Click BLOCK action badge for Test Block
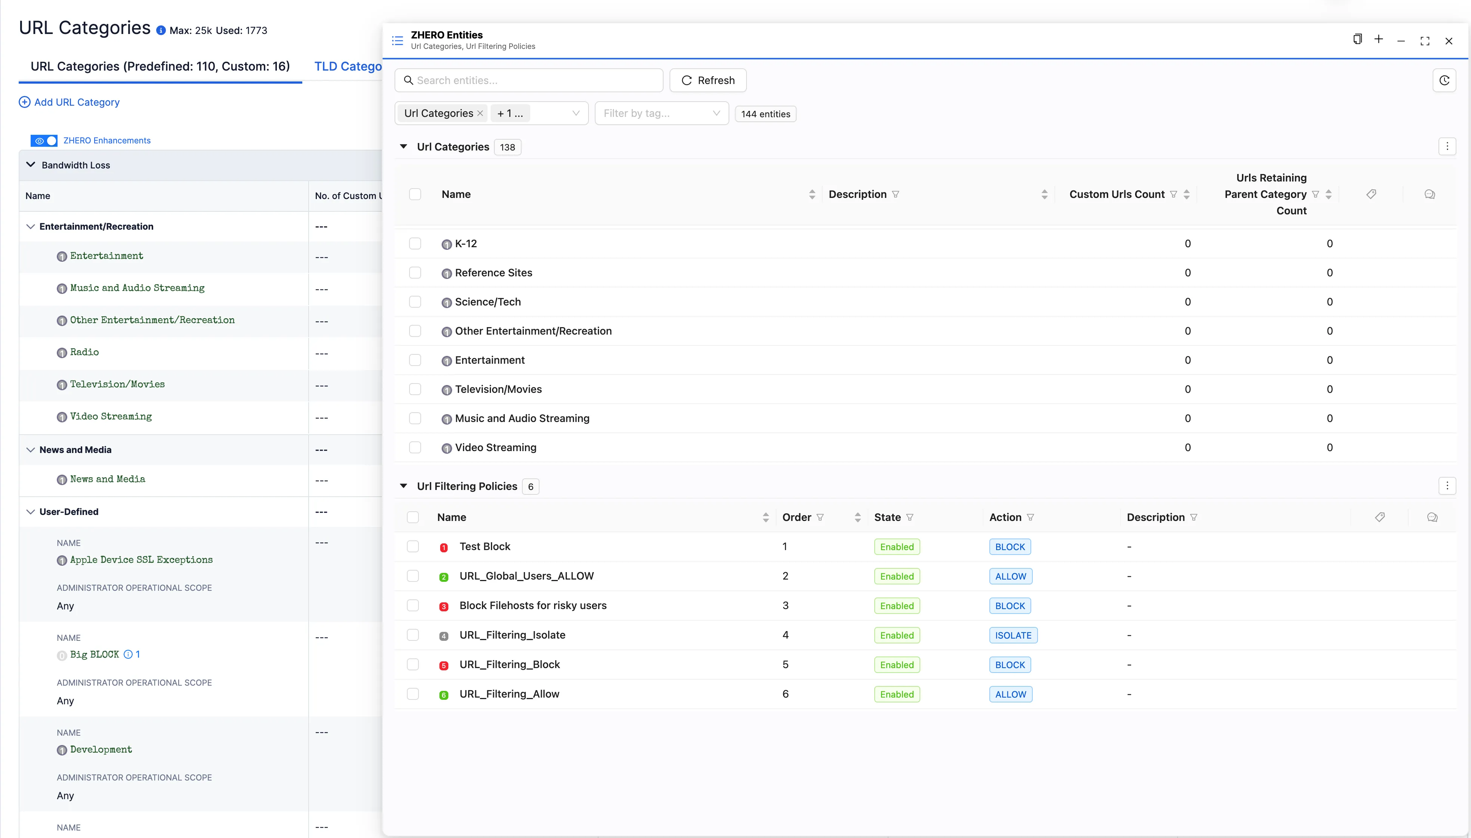Screen dimensions: 1471x838 (1010, 547)
